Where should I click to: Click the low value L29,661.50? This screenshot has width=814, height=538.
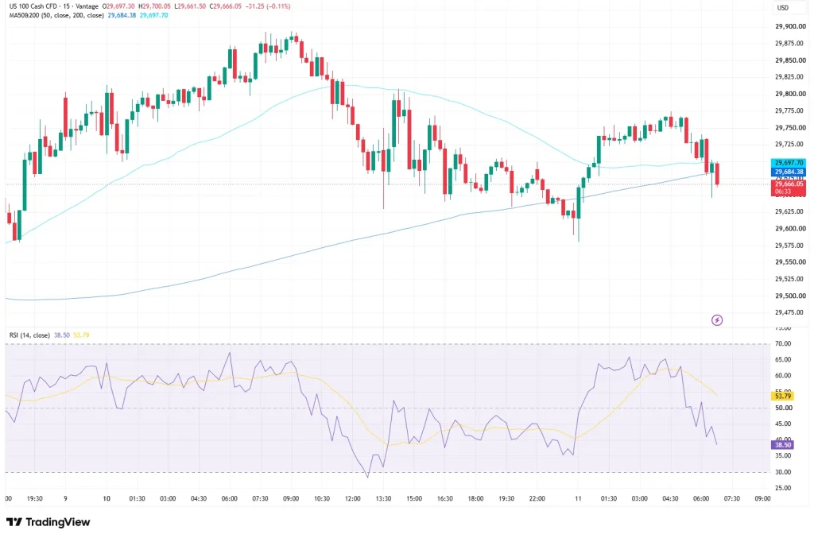[x=190, y=6]
